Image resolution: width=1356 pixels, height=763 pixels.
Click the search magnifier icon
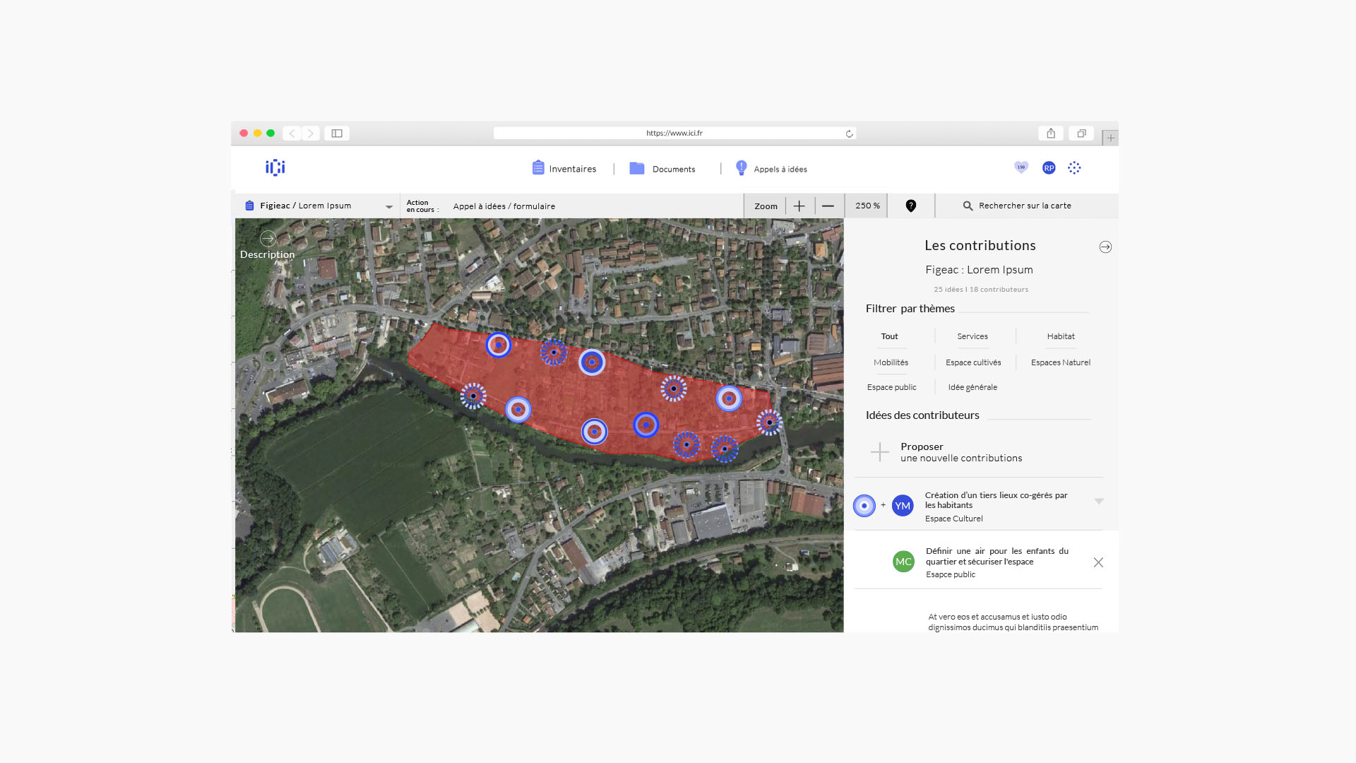point(968,206)
